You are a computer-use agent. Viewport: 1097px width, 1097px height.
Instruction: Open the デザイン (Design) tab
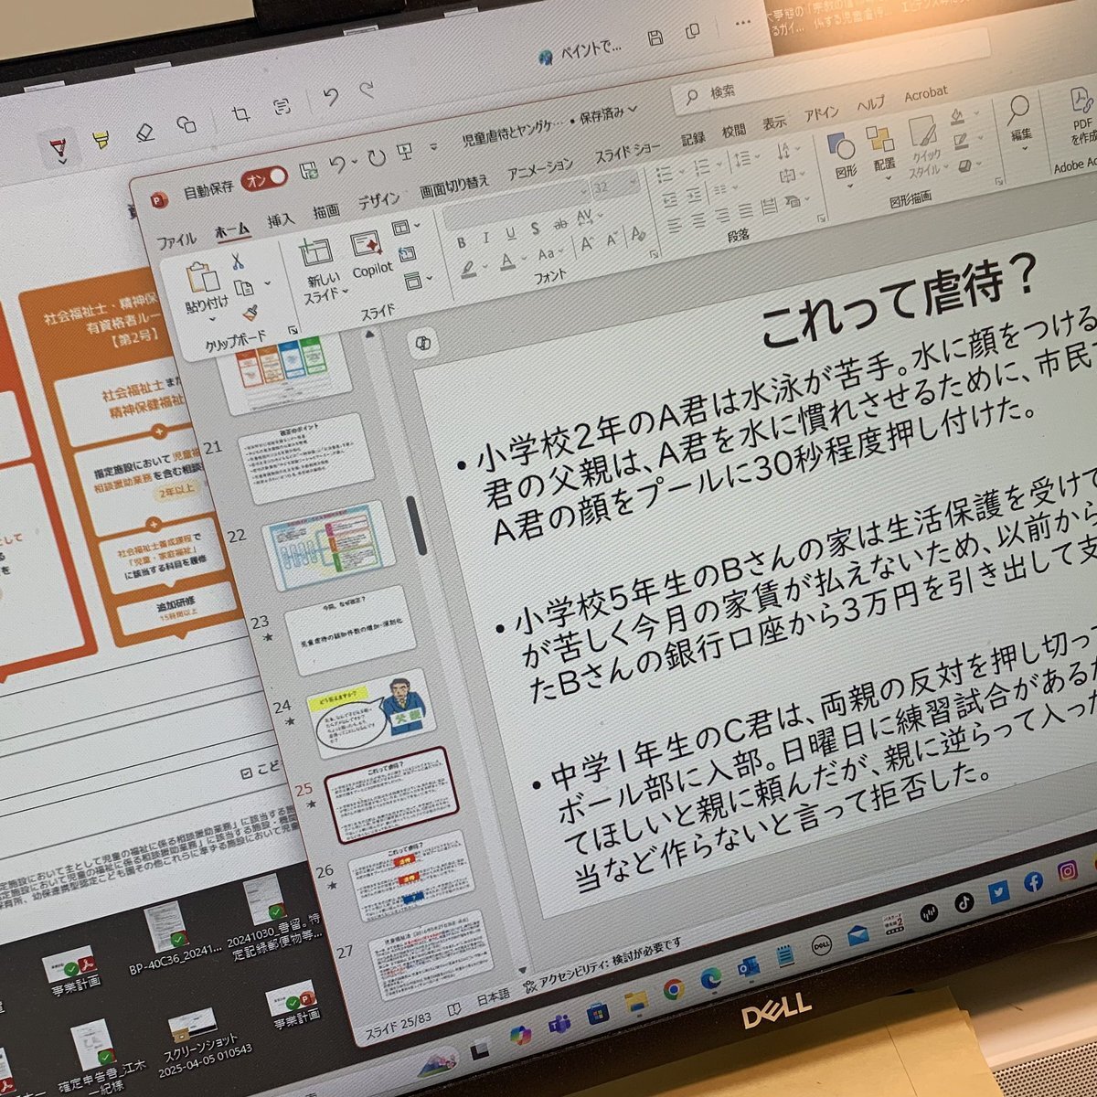[378, 201]
